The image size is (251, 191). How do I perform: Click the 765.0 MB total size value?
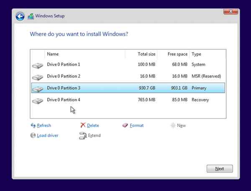coord(146,99)
